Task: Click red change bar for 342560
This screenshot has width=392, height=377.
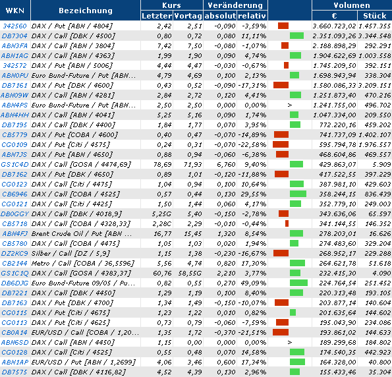Action: point(283,26)
